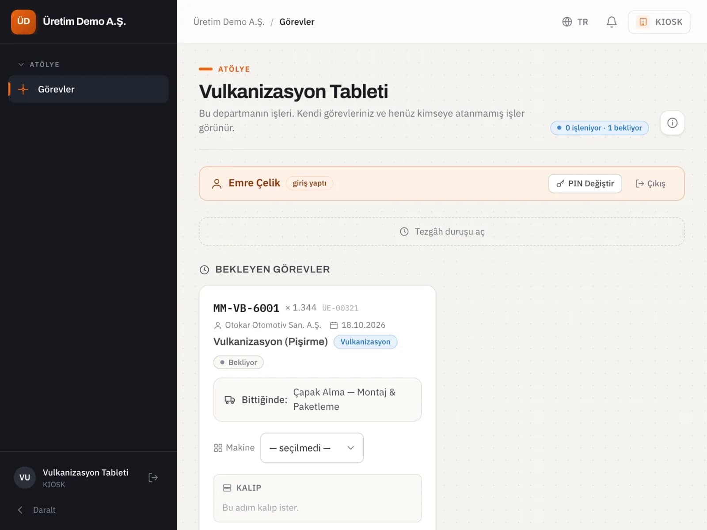Click the giriş yaptı status label
This screenshot has width=707, height=530.
309,183
